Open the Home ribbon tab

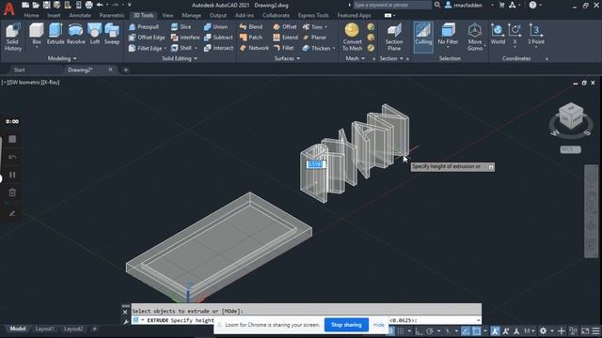click(31, 15)
